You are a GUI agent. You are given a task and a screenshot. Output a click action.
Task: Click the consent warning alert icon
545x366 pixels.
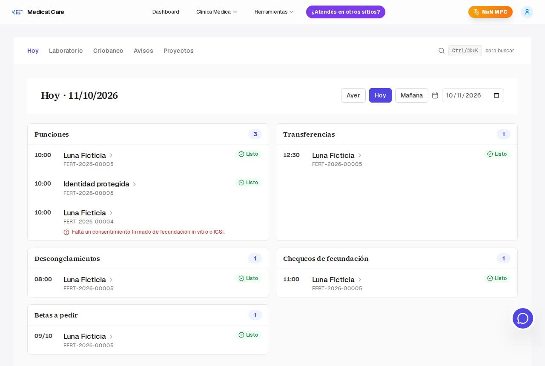pyautogui.click(x=66, y=232)
